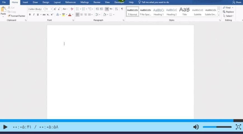The width and height of the screenshot is (243, 134).
Task: Click the Bold formatting icon
Action: point(30,15)
